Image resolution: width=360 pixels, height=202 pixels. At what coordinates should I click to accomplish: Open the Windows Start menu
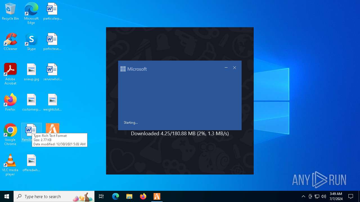point(7,196)
